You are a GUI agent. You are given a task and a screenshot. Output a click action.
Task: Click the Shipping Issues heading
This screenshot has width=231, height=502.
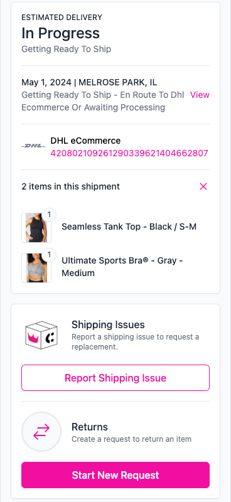[x=108, y=324]
